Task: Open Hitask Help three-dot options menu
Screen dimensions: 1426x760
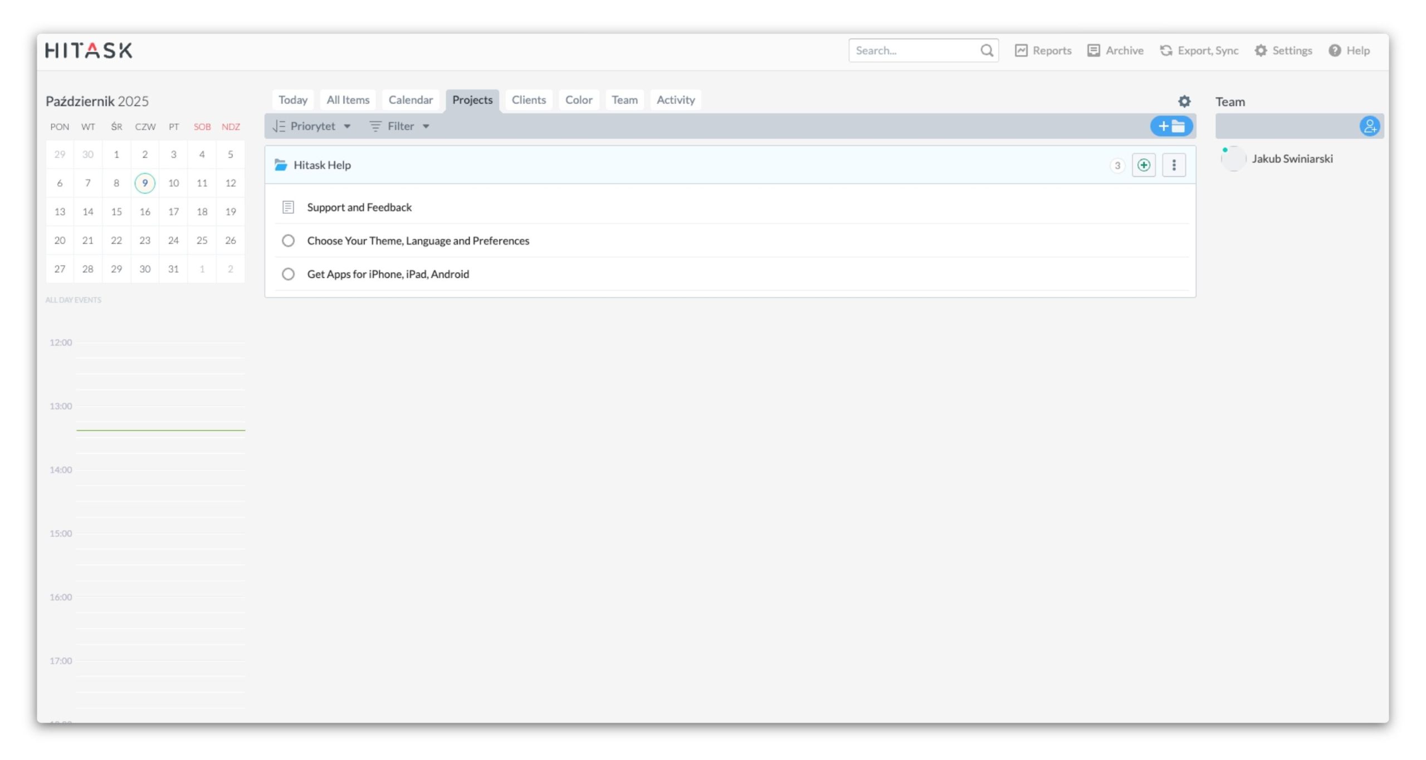Action: tap(1174, 165)
